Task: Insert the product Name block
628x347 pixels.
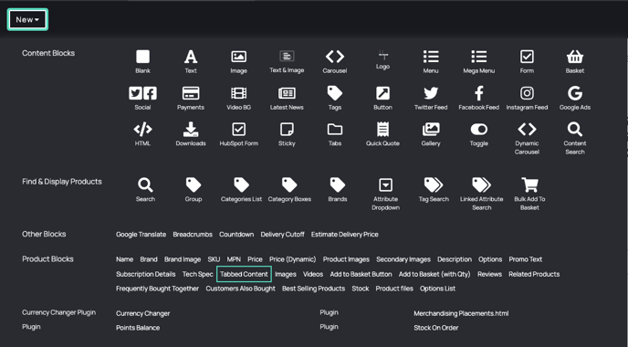Action: click(x=124, y=259)
